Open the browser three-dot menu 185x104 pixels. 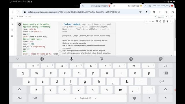[x=13, y=12]
